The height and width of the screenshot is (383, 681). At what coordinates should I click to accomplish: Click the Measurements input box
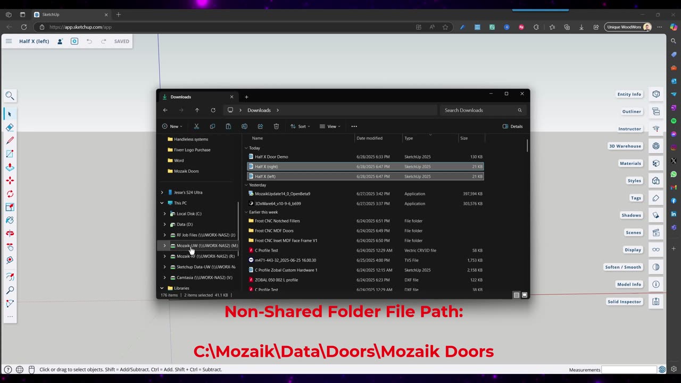click(x=629, y=370)
